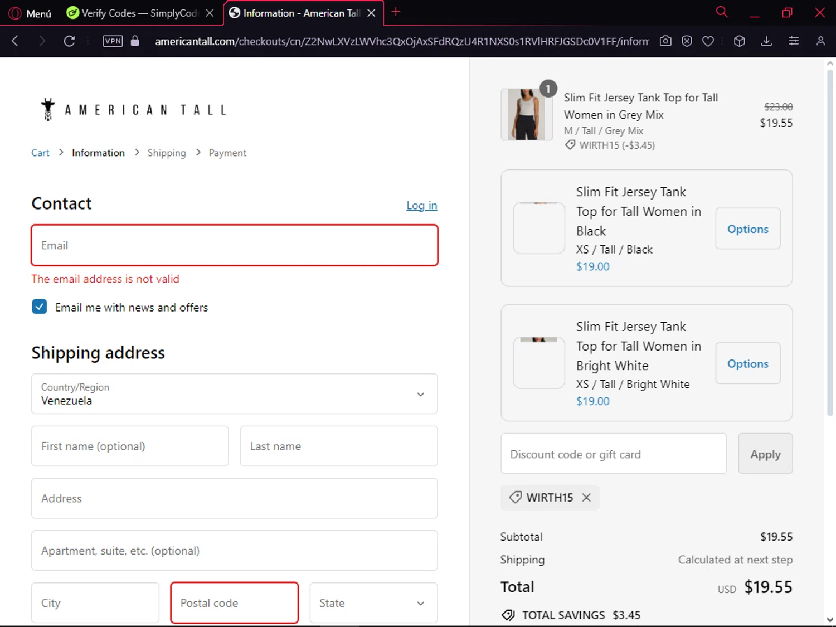Go back to previous page
Viewport: 836px width, 627px height.
15,41
